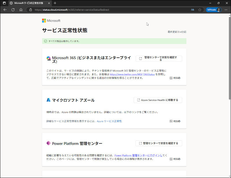Click the すべての製品は動作しています status banner text
The width and height of the screenshot is (231, 178).
(64, 41)
